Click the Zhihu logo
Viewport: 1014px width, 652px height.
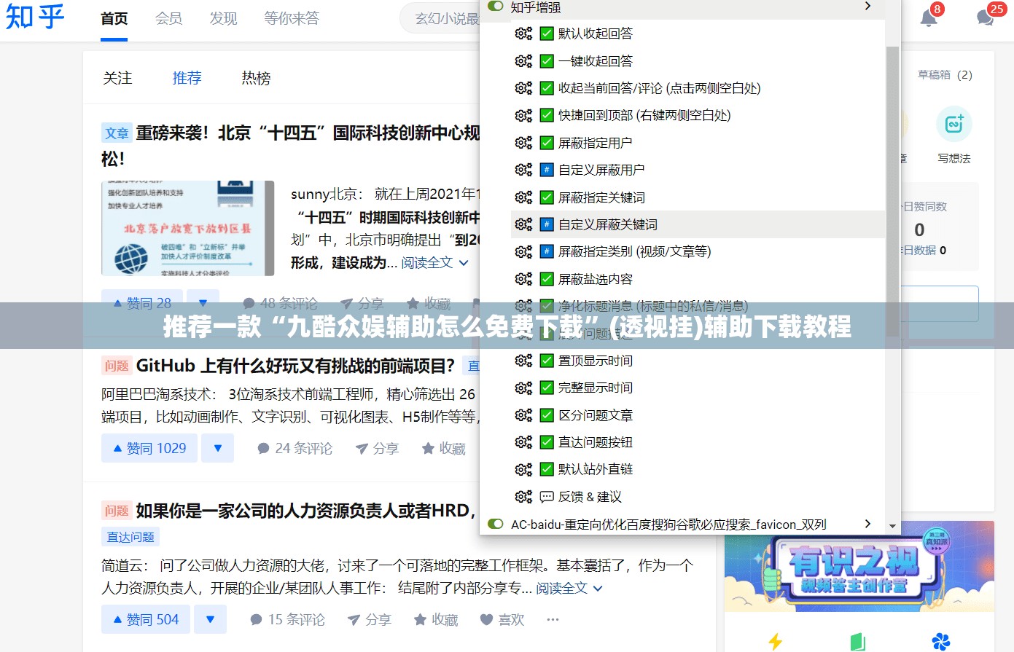tap(34, 17)
